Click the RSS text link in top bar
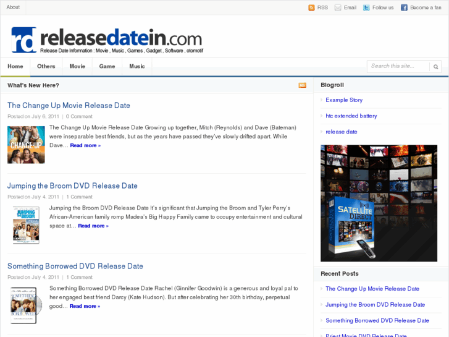 point(322,8)
